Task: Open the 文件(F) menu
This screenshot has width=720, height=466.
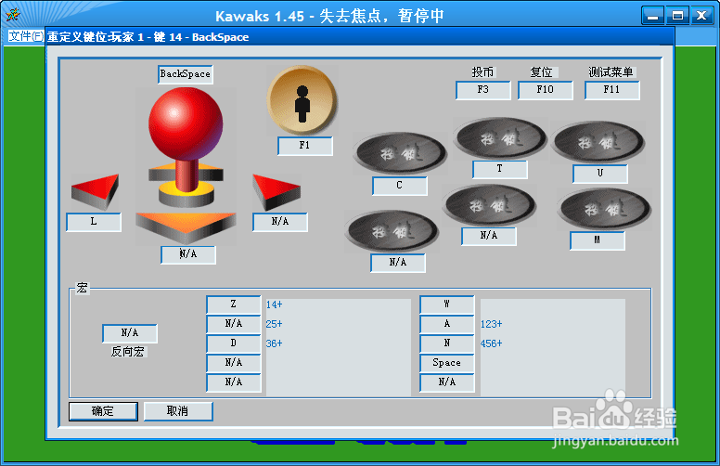Action: pyautogui.click(x=26, y=36)
